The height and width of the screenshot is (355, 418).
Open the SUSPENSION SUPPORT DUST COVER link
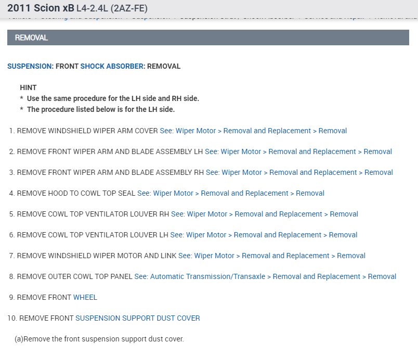coord(138,318)
